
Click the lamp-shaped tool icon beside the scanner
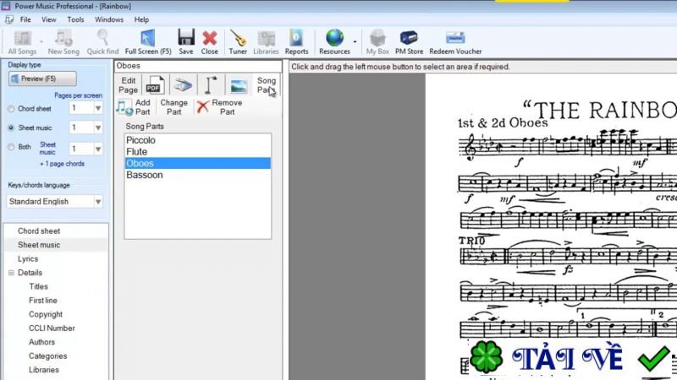(x=211, y=85)
